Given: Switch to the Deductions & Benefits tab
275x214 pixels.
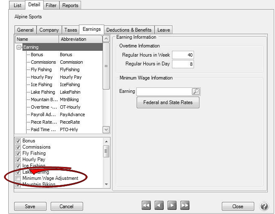Looking at the screenshot, I should click(x=129, y=30).
